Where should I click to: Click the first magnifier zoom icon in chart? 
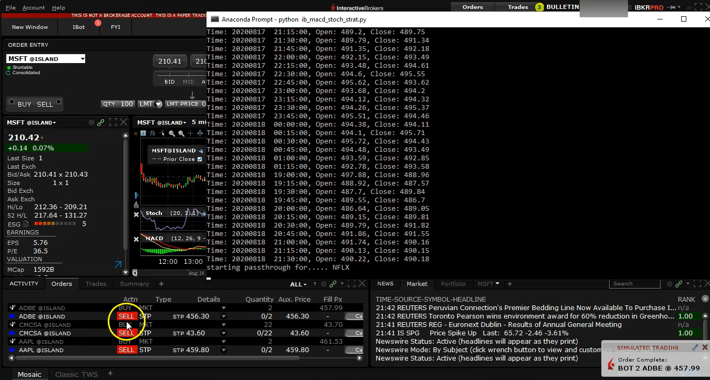click(172, 133)
